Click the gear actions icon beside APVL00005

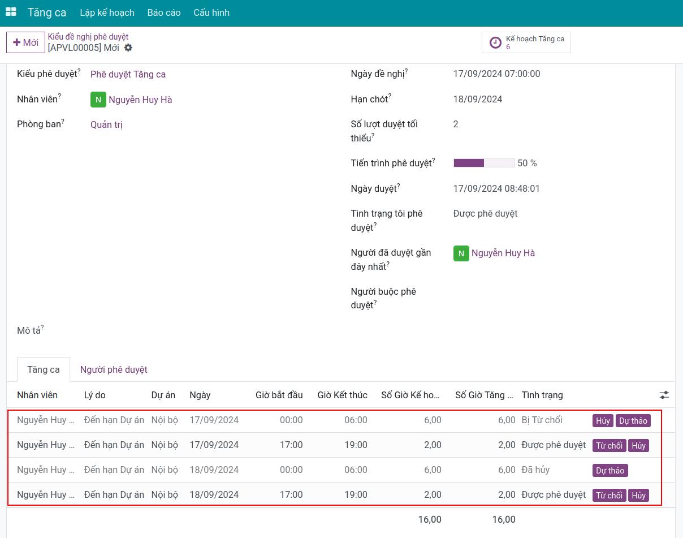tap(128, 48)
